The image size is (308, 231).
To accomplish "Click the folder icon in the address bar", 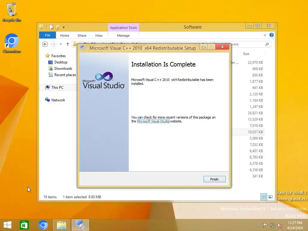I will (75, 44).
